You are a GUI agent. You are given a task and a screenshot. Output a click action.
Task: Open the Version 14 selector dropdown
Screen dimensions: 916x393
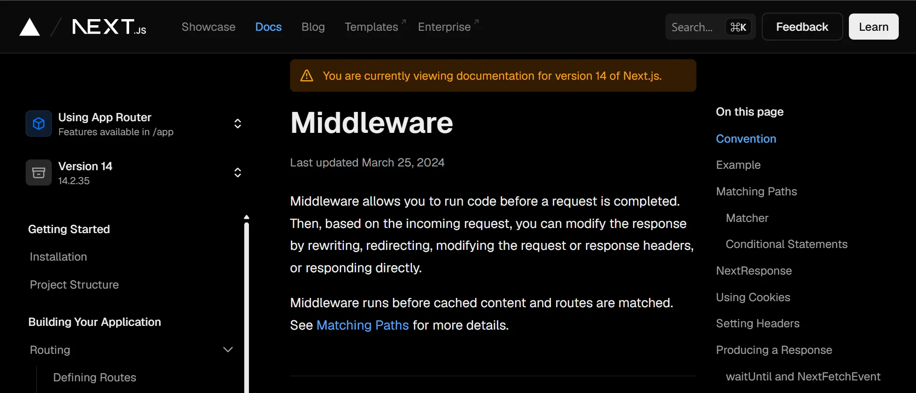coord(134,172)
